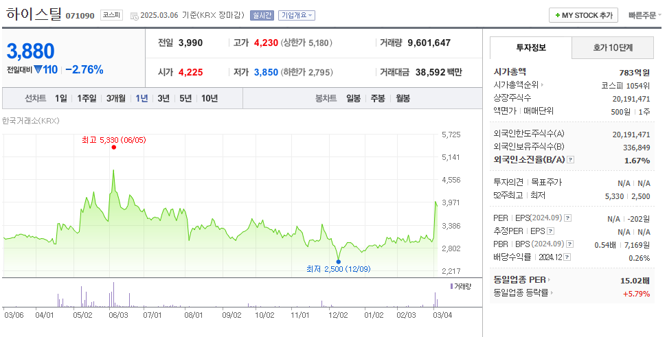Screen dimensions: 667x337
Task: Click the 고가 value 4,230
Action: point(266,43)
